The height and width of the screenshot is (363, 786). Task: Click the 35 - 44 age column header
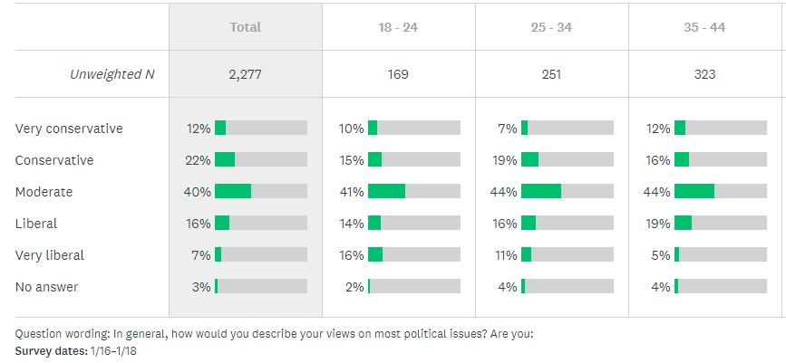pyautogui.click(x=704, y=27)
